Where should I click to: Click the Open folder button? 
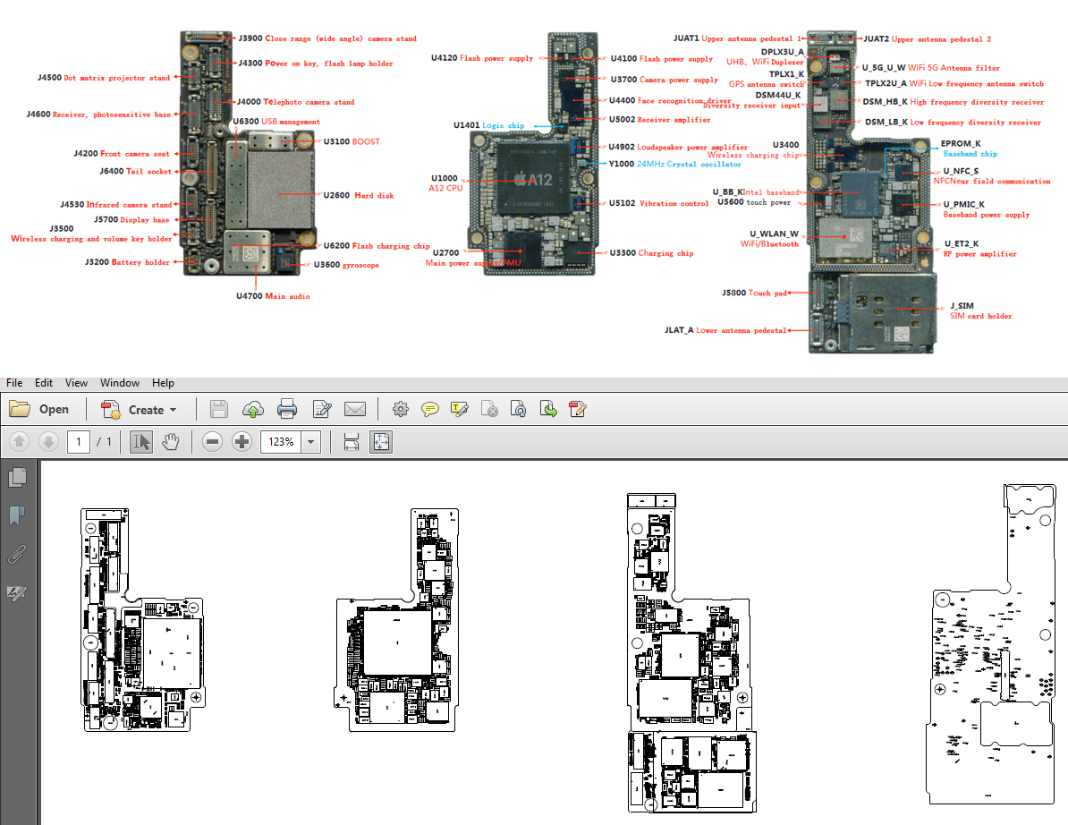pyautogui.click(x=39, y=410)
